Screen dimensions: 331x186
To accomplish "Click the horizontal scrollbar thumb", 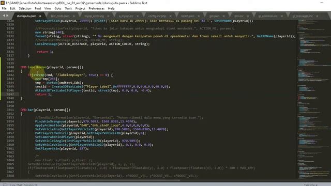I will pos(91,180).
